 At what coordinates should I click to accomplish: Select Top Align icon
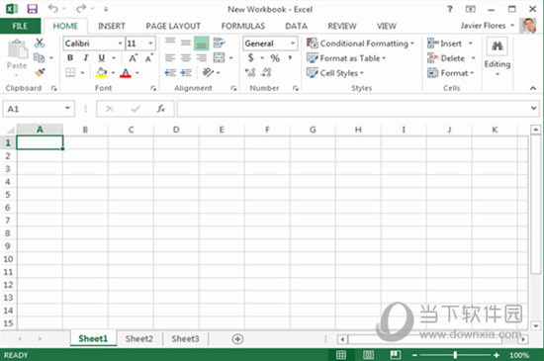tap(170, 43)
